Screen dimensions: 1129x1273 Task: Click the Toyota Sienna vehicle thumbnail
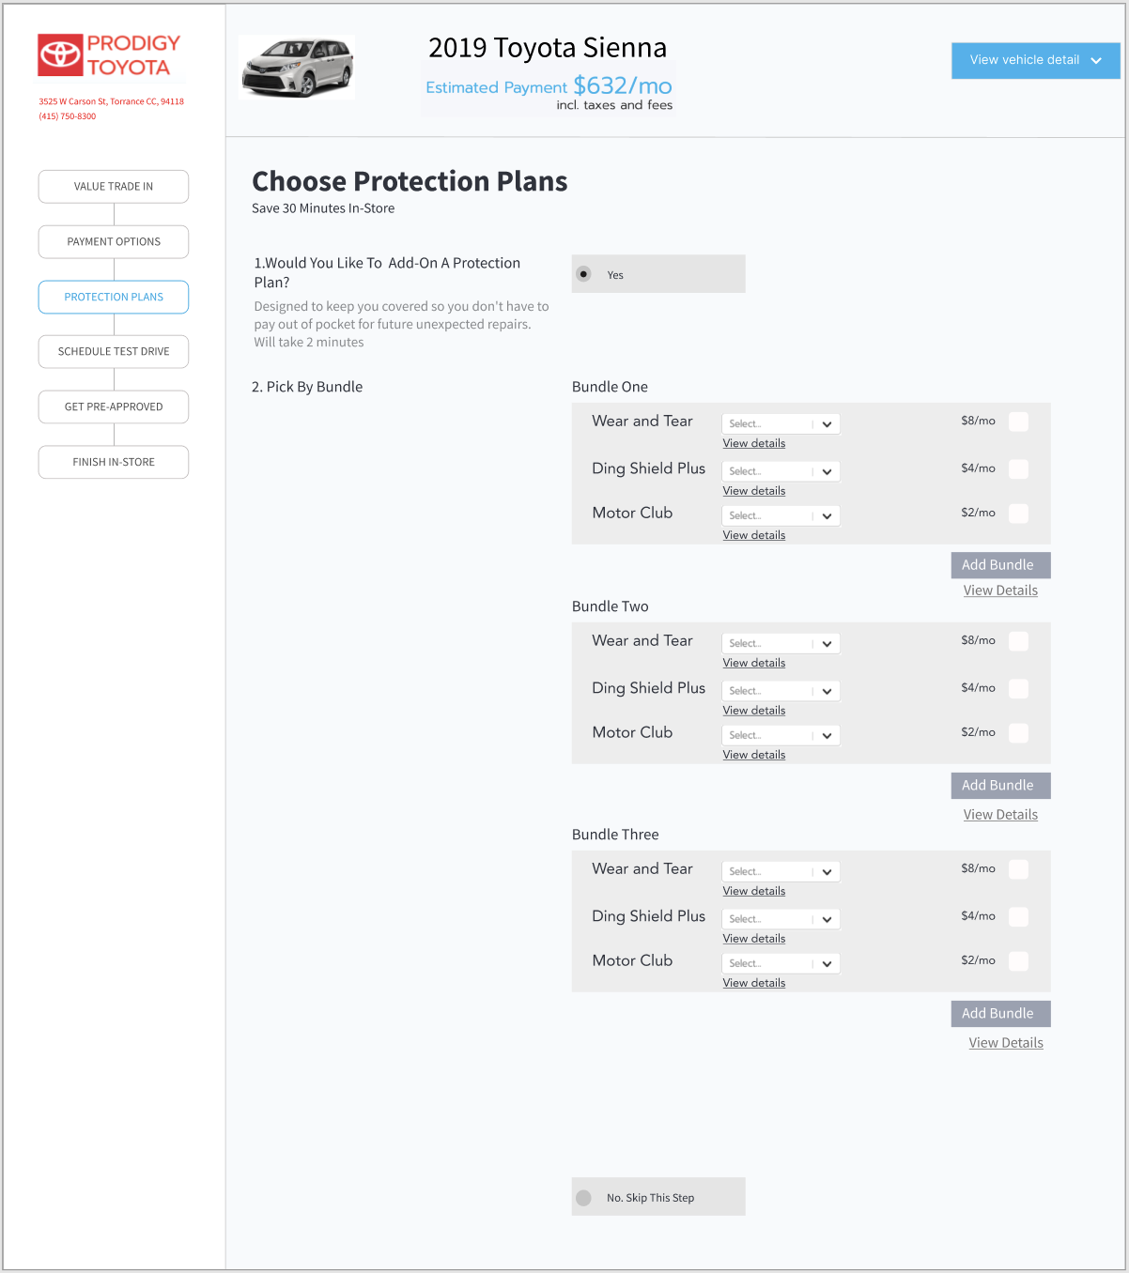click(x=297, y=68)
